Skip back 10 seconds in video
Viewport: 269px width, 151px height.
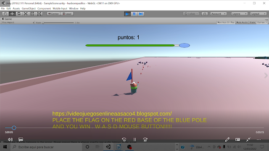pos(124,140)
